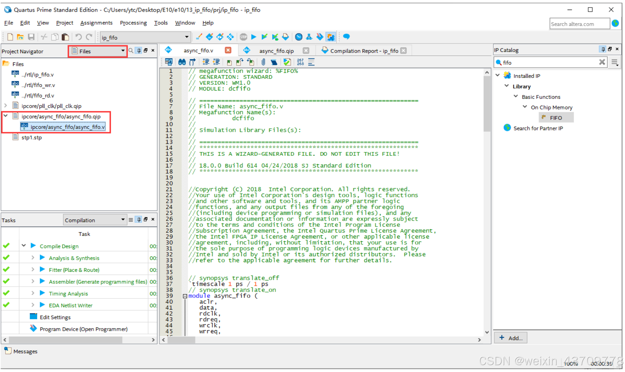The height and width of the screenshot is (372, 625).
Task: Select stp1.stp in Files list
Action: (x=32, y=138)
